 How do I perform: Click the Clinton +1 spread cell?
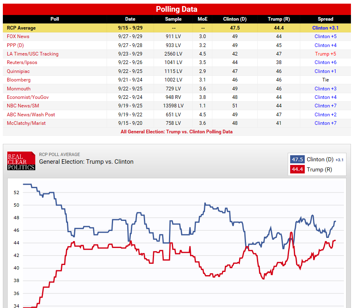point(325,71)
